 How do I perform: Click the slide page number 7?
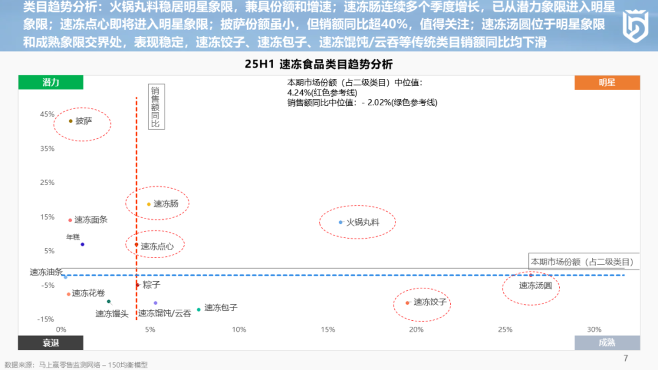coord(626,359)
